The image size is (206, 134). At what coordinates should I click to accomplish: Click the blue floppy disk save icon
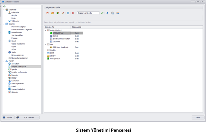click(x=68, y=13)
